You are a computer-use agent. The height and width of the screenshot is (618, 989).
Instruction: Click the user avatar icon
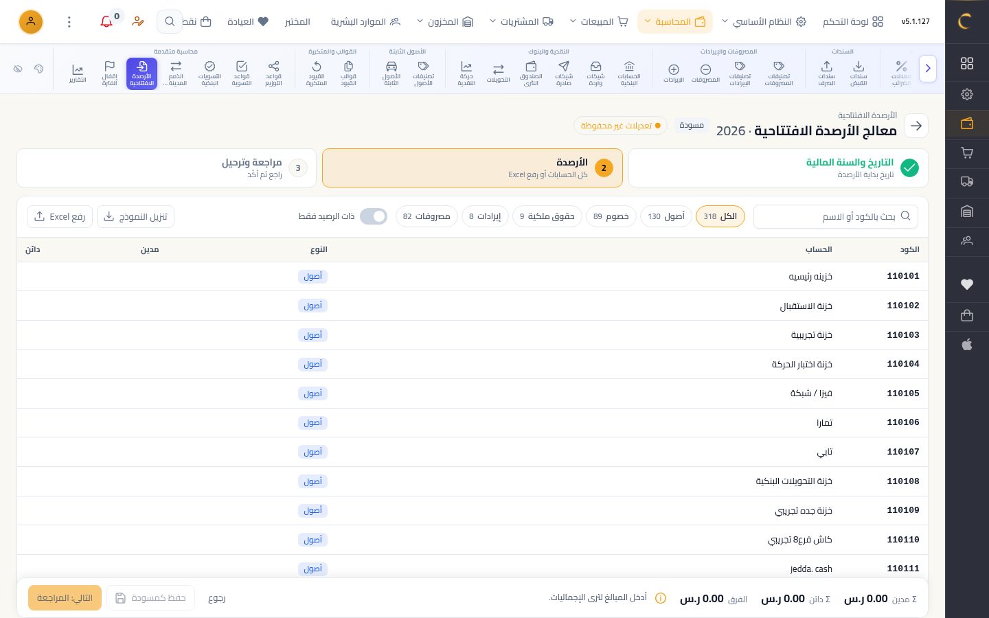pos(31,22)
